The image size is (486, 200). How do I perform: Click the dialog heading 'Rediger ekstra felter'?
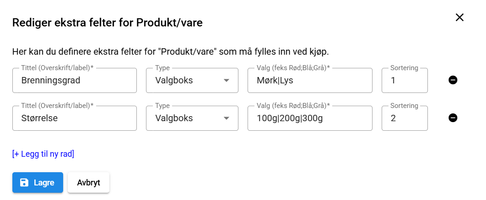(107, 23)
